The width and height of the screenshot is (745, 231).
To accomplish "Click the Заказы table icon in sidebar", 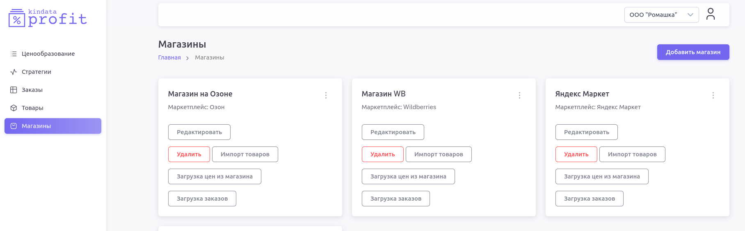I will click(x=14, y=90).
